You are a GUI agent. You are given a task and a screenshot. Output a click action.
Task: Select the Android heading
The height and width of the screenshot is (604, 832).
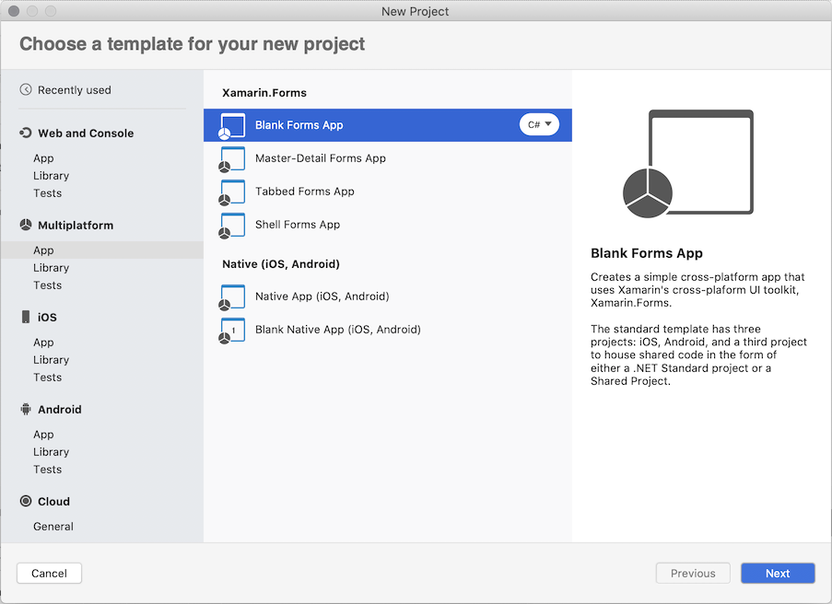pyautogui.click(x=59, y=410)
